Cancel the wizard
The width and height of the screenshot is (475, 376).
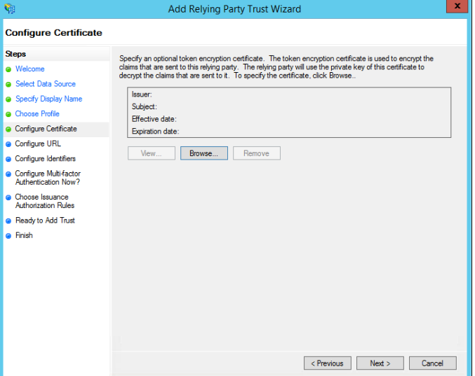(432, 363)
